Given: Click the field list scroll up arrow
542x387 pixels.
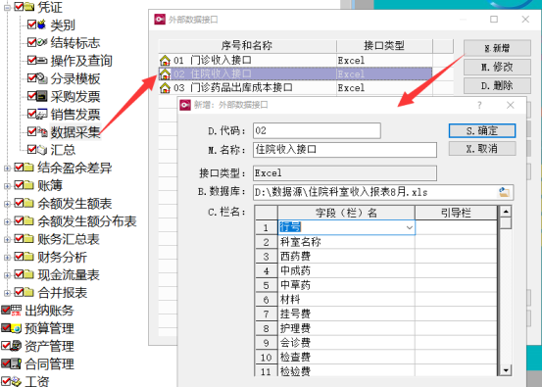Looking at the screenshot, I should coord(506,211).
